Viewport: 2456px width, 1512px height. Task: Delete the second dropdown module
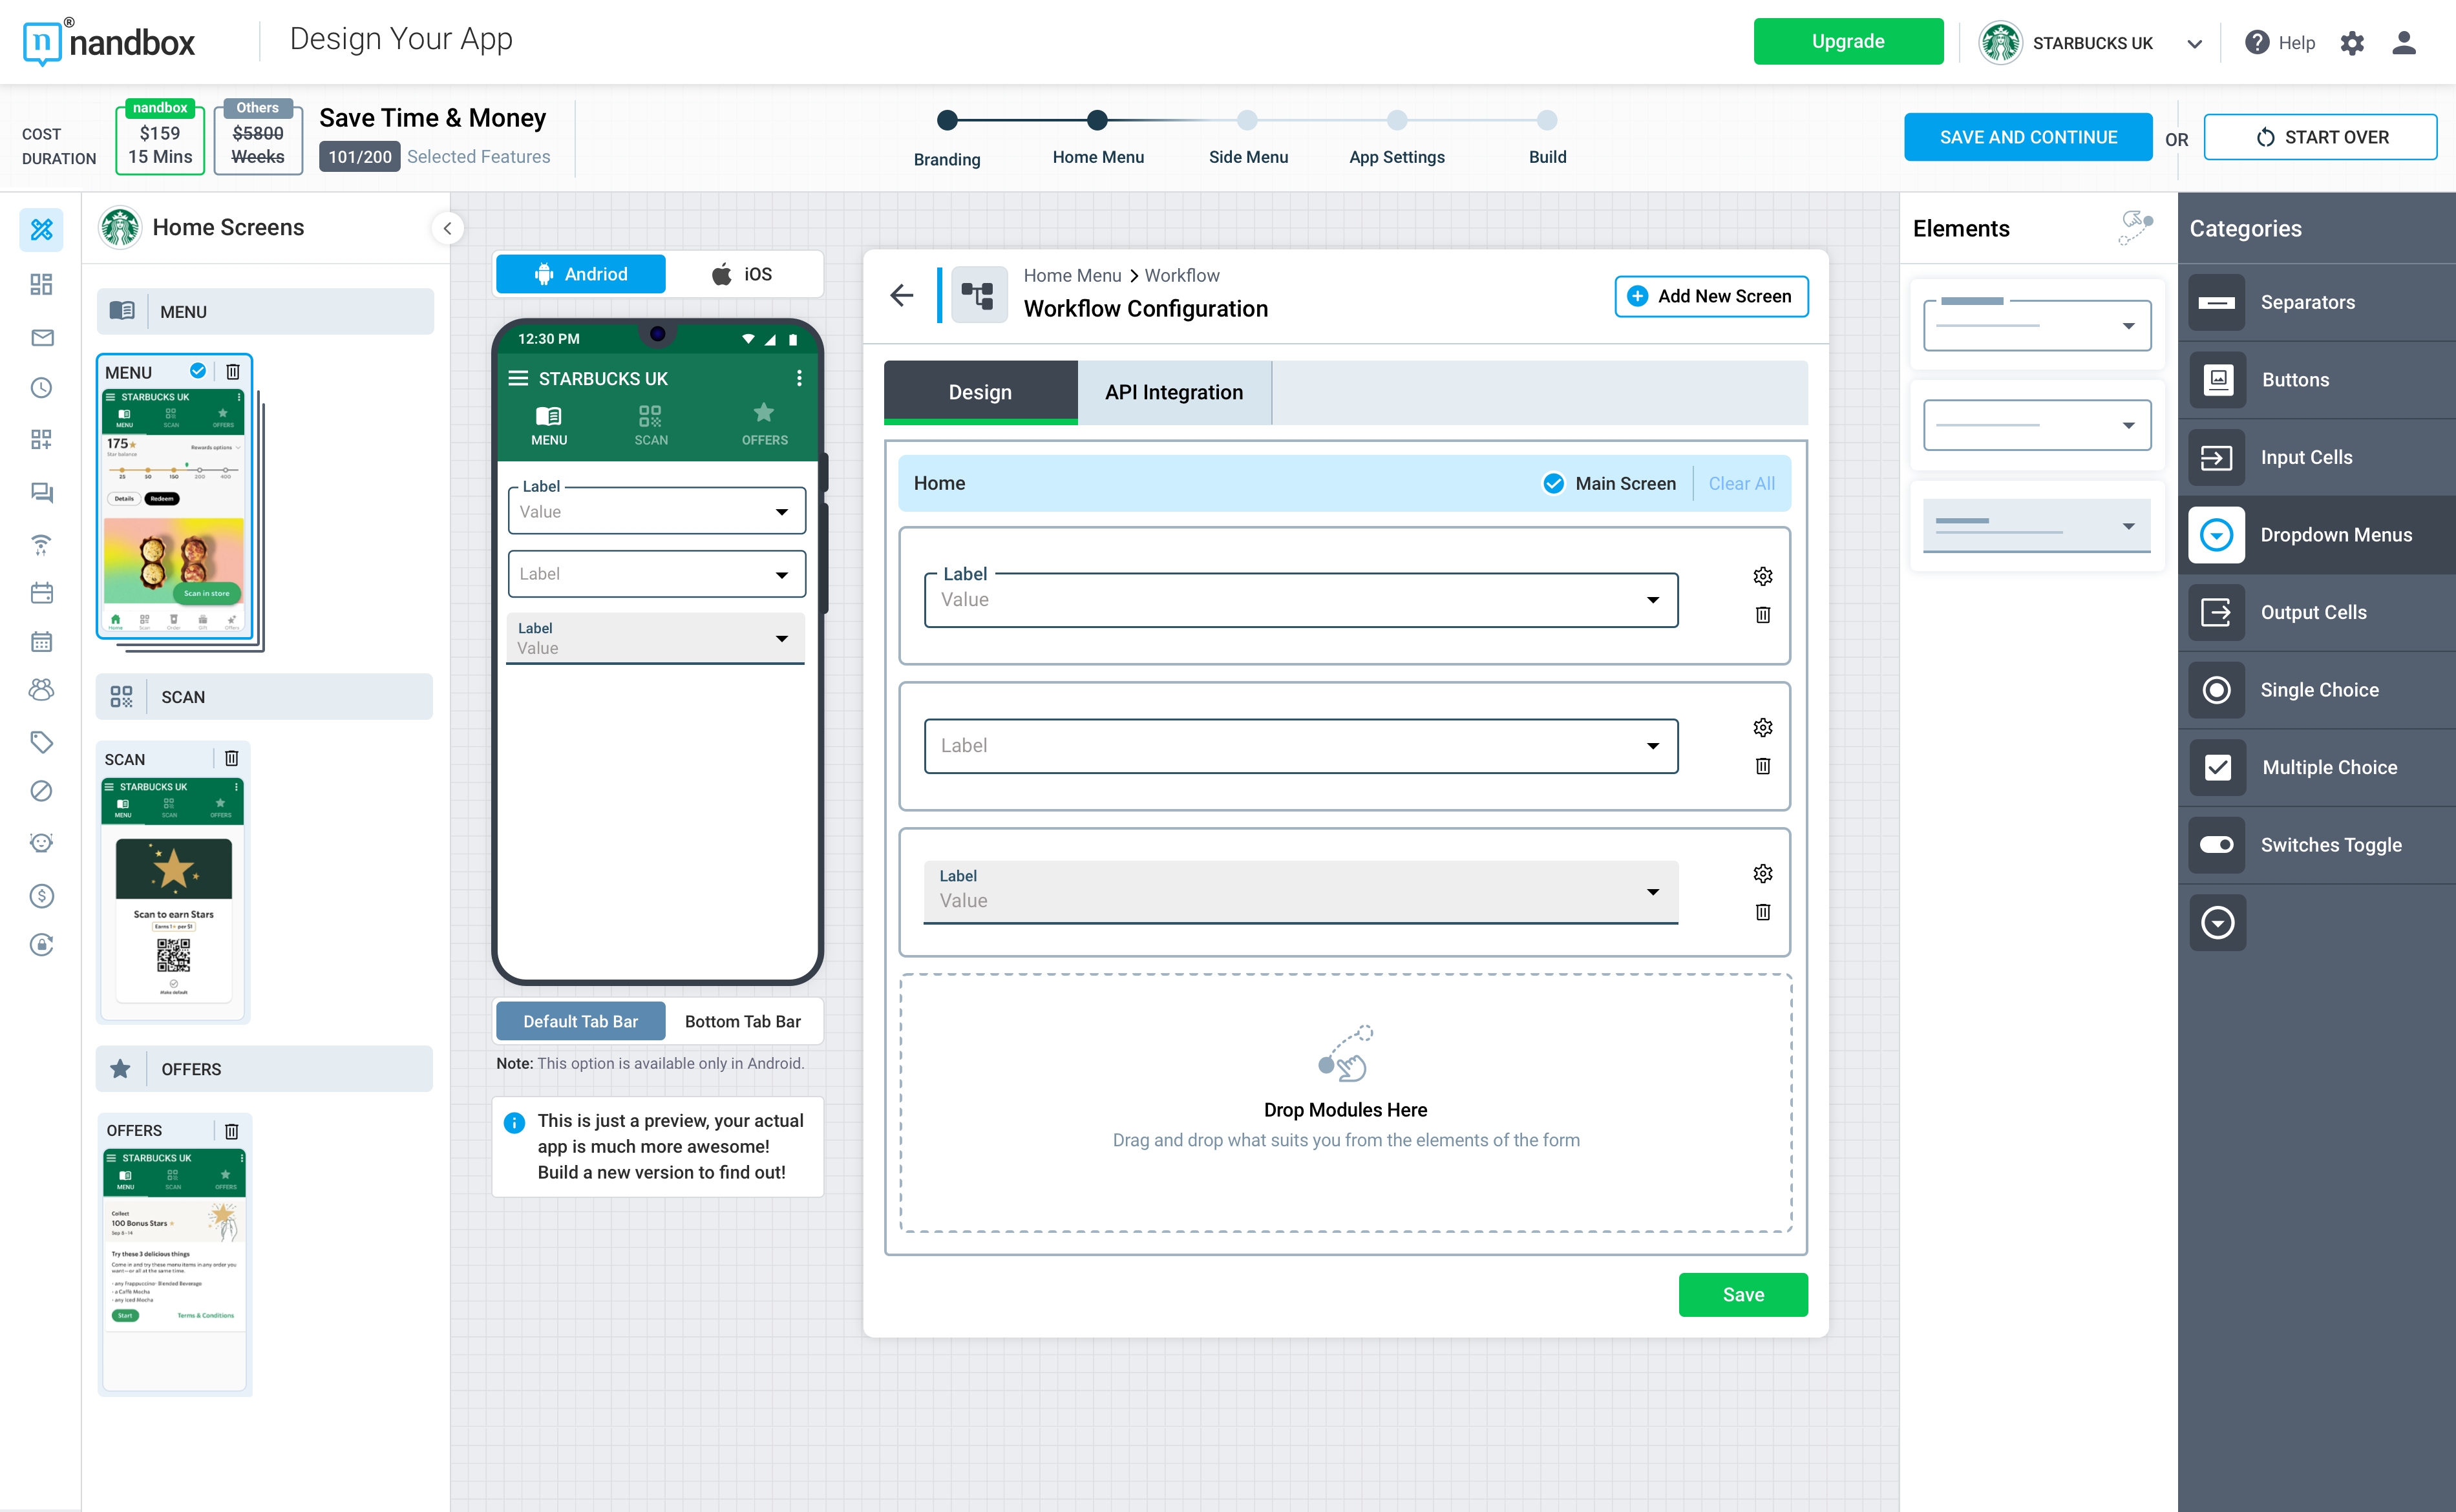coord(1763,766)
